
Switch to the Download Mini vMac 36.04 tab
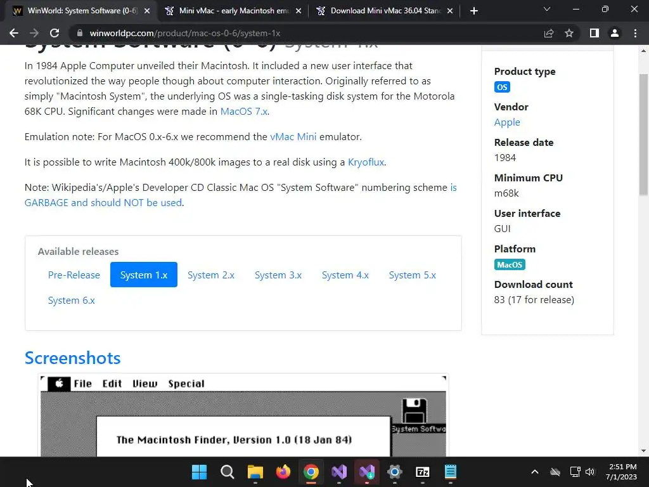pos(385,11)
